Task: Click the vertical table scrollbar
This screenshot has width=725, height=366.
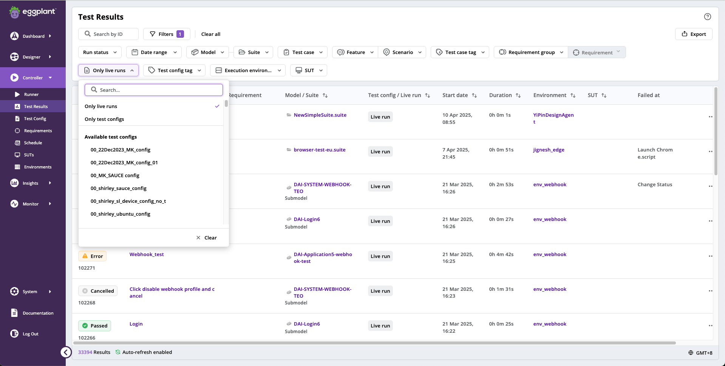Action: [x=716, y=131]
